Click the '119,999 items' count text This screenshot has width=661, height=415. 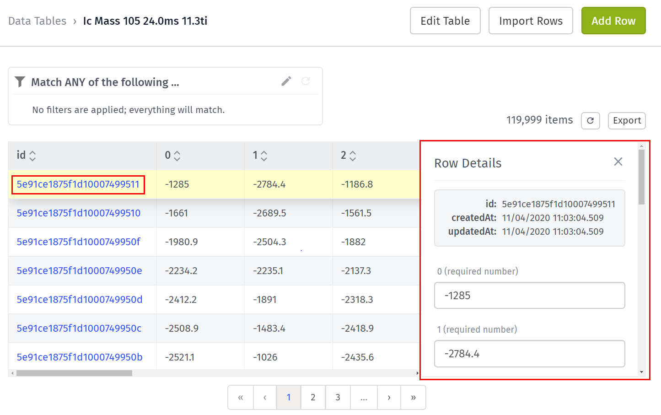tap(539, 120)
